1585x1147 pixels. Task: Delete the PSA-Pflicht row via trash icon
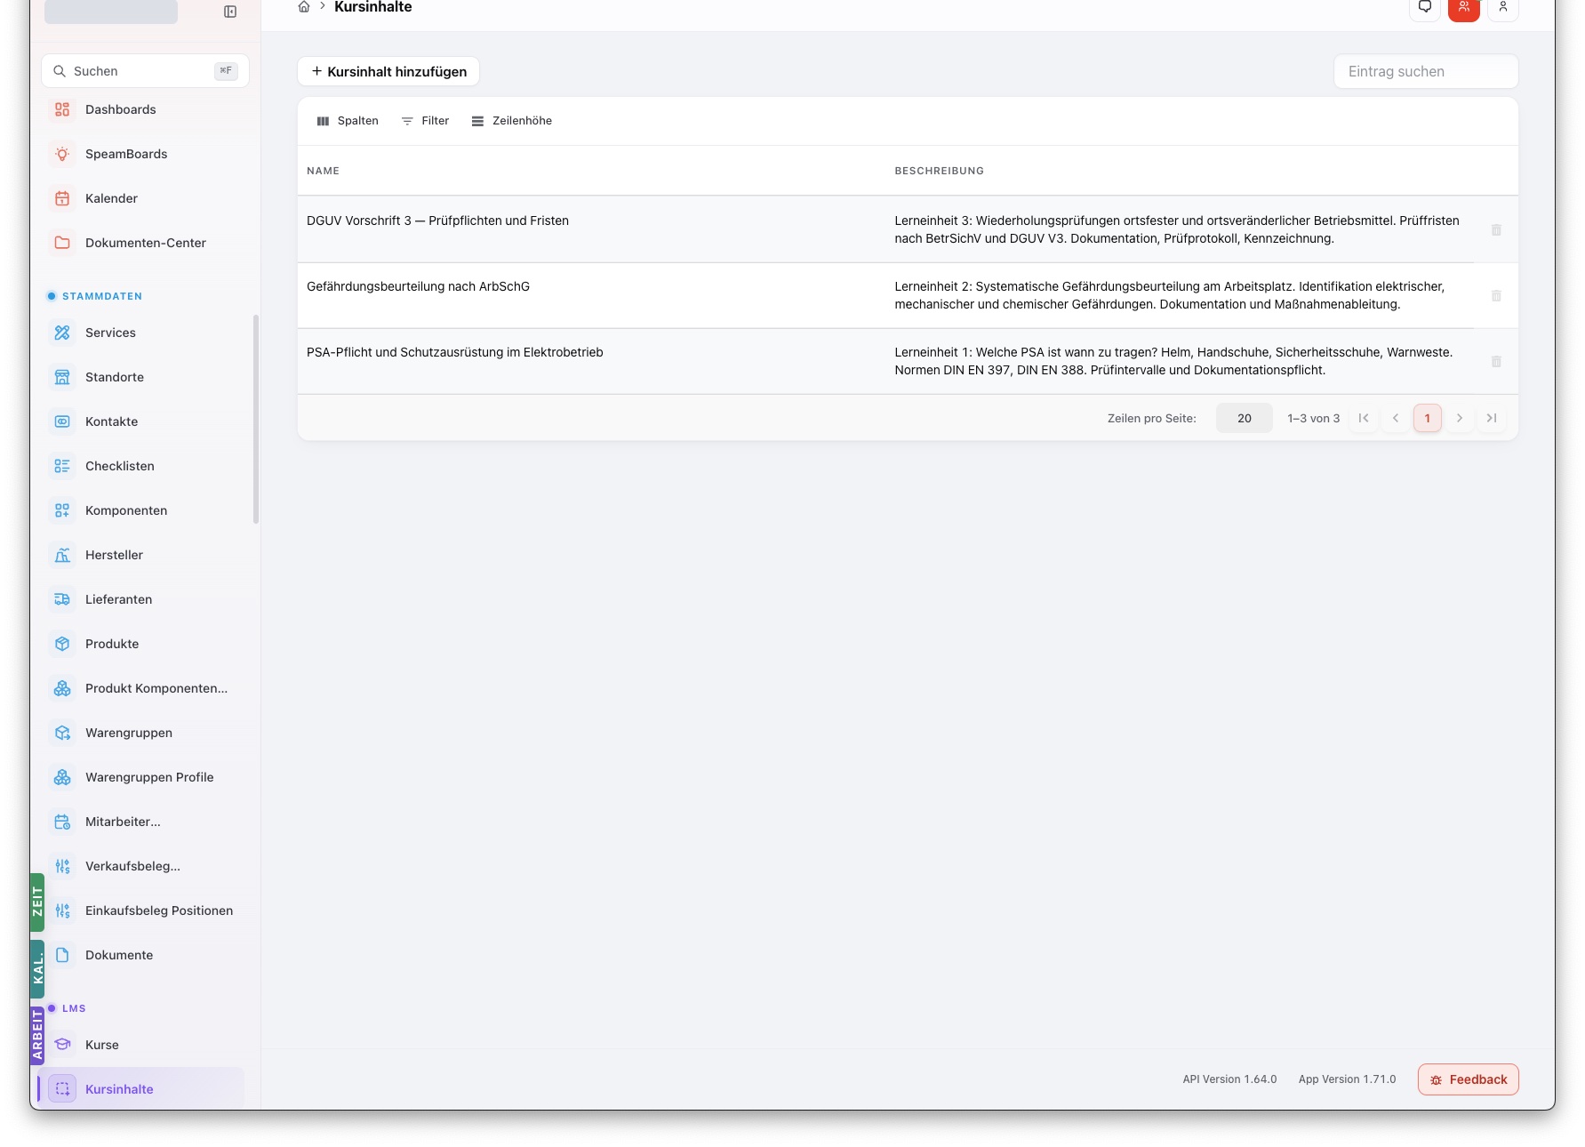click(x=1496, y=361)
